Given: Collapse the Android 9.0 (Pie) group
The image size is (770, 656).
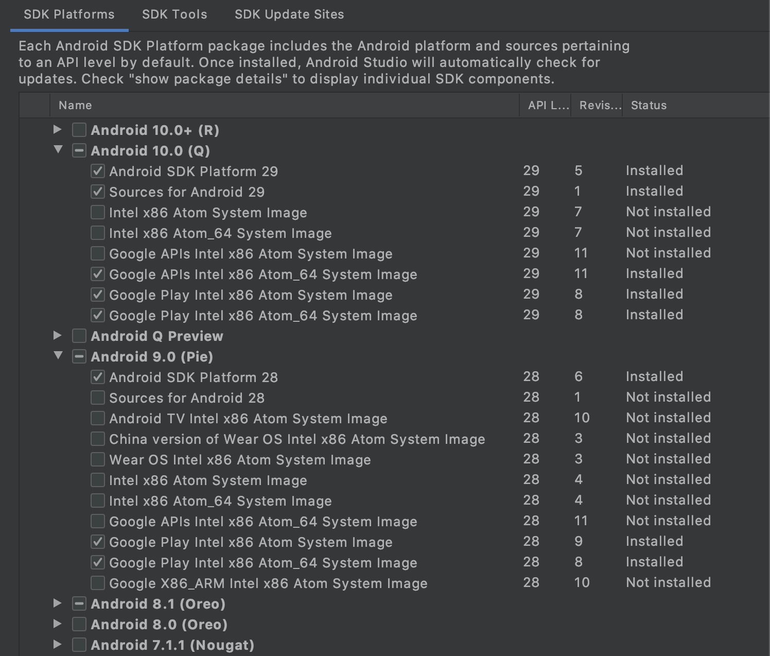Looking at the screenshot, I should tap(58, 356).
